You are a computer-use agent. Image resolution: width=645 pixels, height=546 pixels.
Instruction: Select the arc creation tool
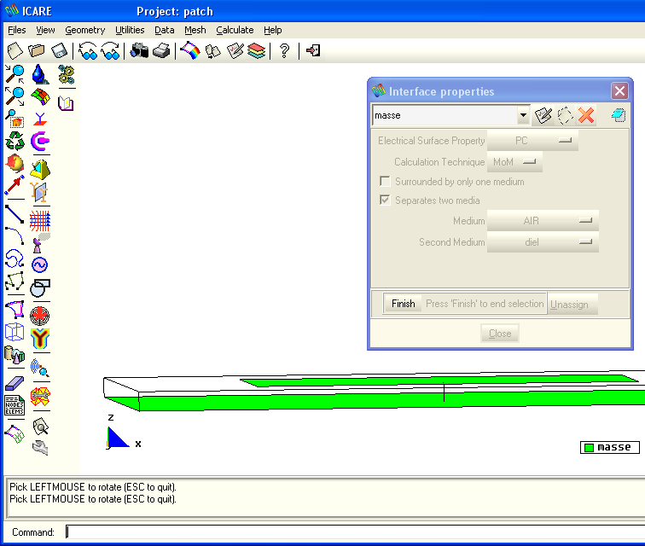[x=15, y=235]
